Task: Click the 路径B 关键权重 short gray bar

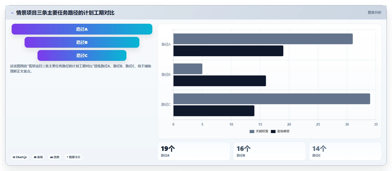Action: click(x=188, y=69)
